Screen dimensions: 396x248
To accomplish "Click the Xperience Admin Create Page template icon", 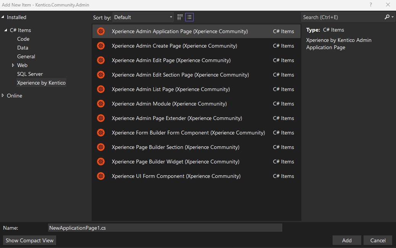I will 101,46.
